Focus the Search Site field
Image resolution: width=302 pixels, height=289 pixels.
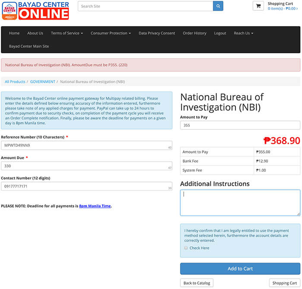point(145,6)
